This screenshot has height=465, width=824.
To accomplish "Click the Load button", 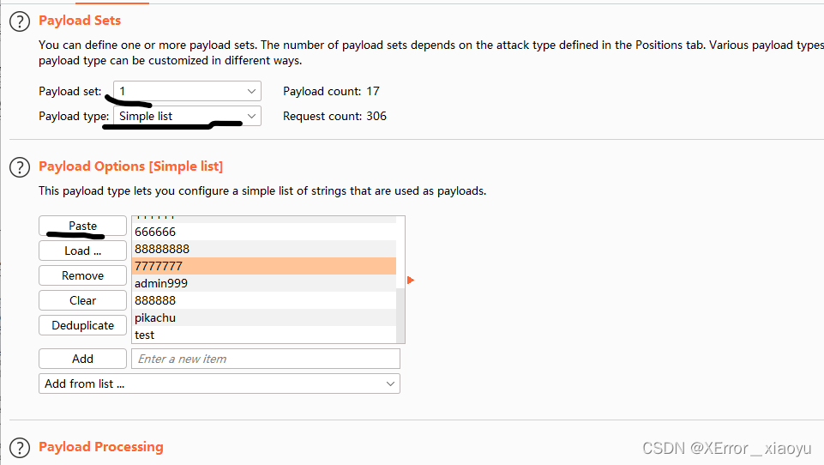I will 82,251.
